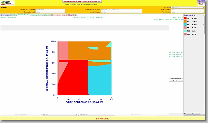Viewport: 208px width, 123px height.
Task: Select the pink P8 plan swatch
Action: click(x=185, y=28)
